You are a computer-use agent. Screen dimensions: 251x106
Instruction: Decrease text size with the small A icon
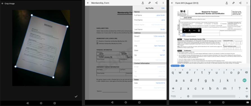point(185,31)
